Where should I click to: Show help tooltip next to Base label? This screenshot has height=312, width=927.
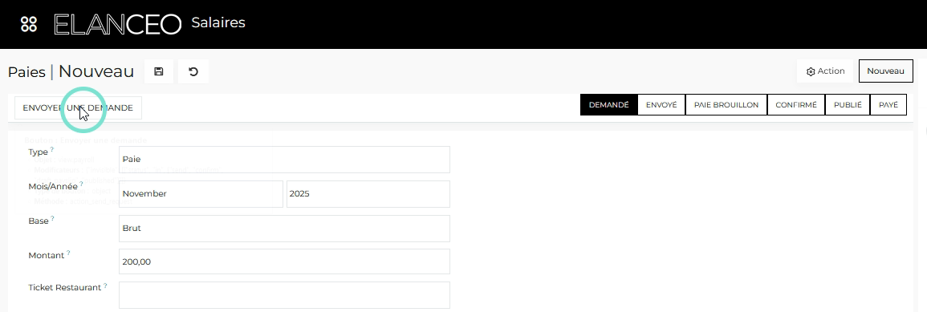pos(53,219)
